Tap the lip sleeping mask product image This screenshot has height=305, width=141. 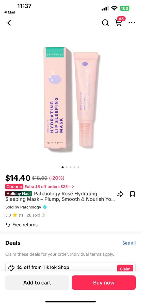71,99
